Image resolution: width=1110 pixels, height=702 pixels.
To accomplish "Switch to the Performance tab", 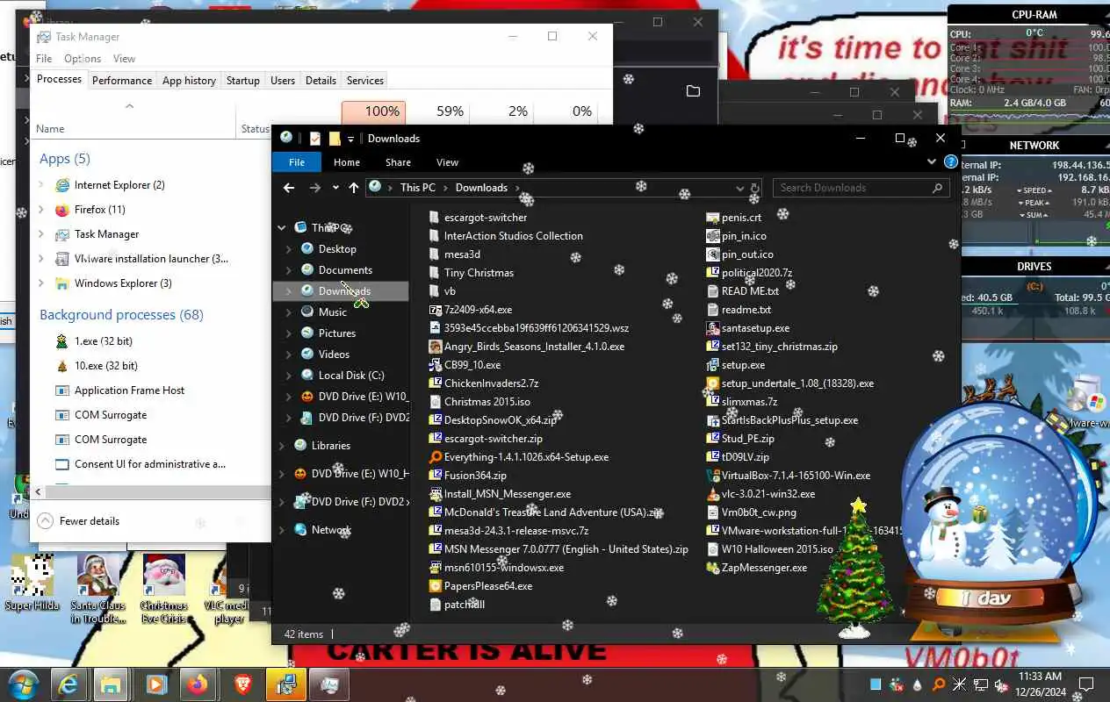I will (122, 80).
